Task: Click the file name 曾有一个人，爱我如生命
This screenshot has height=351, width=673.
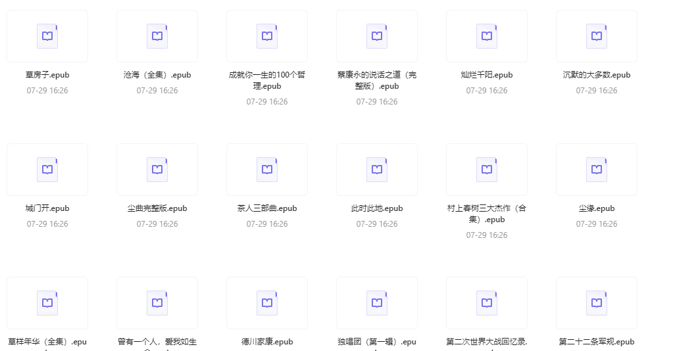Action: pyautogui.click(x=157, y=342)
